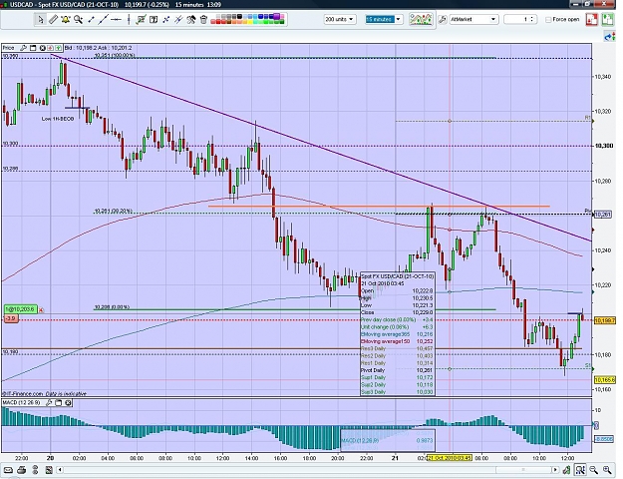Open the 15 minutes timeframe dropdown

(384, 19)
